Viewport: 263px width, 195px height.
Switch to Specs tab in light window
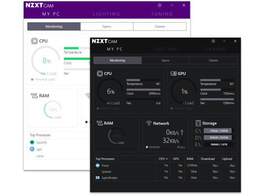point(107,26)
